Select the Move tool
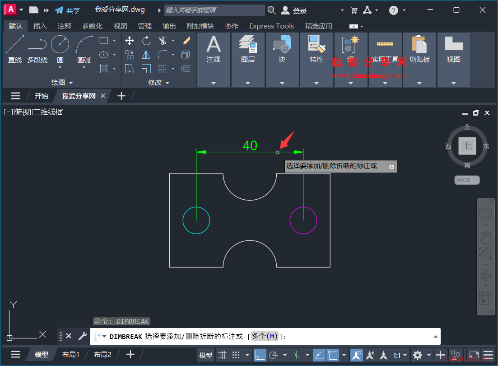498x366 pixels. pos(130,41)
